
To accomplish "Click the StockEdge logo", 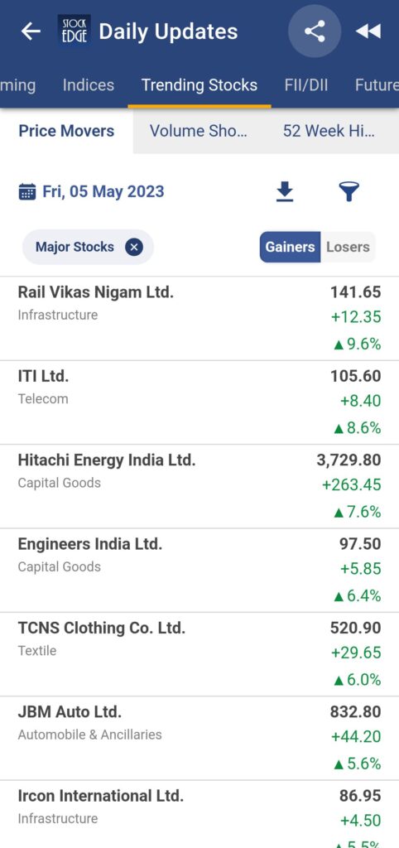I will [x=74, y=31].
